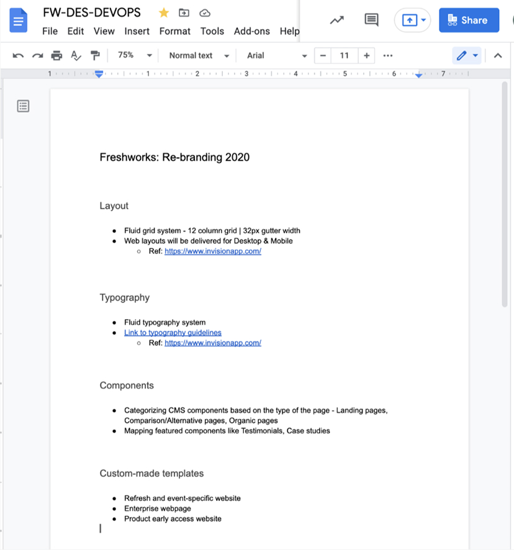This screenshot has width=514, height=550.
Task: Open the invisionapp link under Typography
Action: tap(213, 343)
